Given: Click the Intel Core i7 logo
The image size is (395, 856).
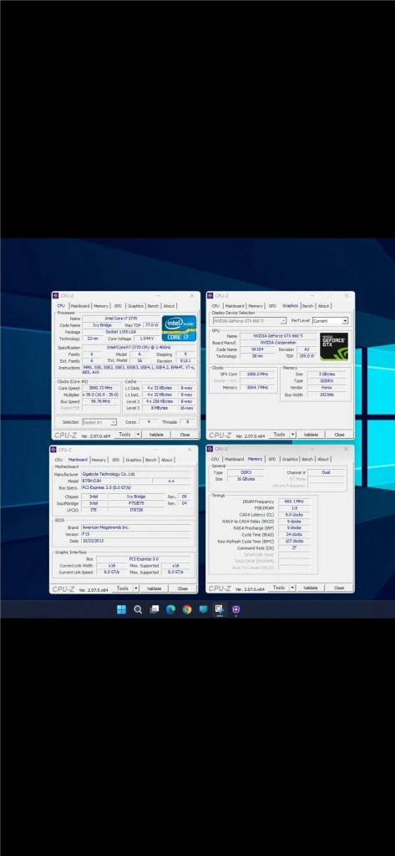Looking at the screenshot, I should tap(179, 328).
